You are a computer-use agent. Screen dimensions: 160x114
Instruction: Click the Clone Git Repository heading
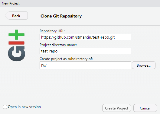61,16
